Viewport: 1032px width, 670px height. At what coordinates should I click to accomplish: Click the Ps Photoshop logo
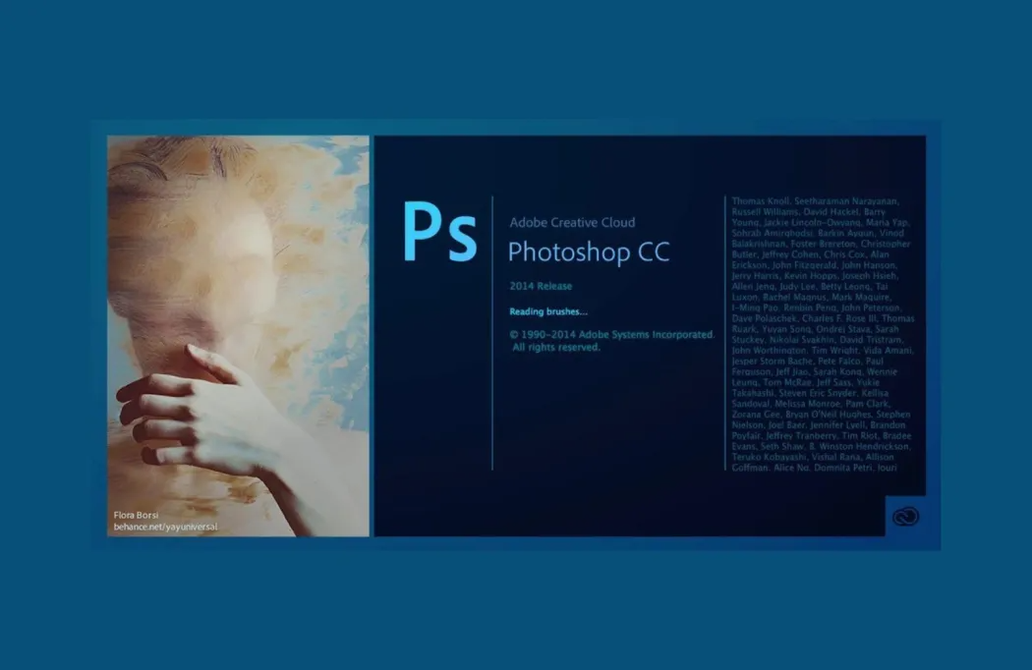tap(439, 232)
